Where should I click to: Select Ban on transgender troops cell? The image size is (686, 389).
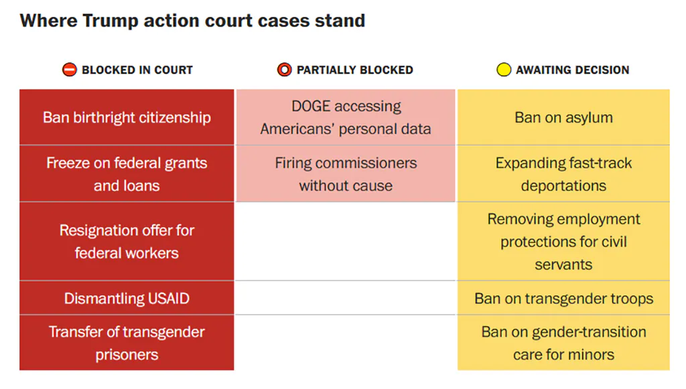pos(563,299)
